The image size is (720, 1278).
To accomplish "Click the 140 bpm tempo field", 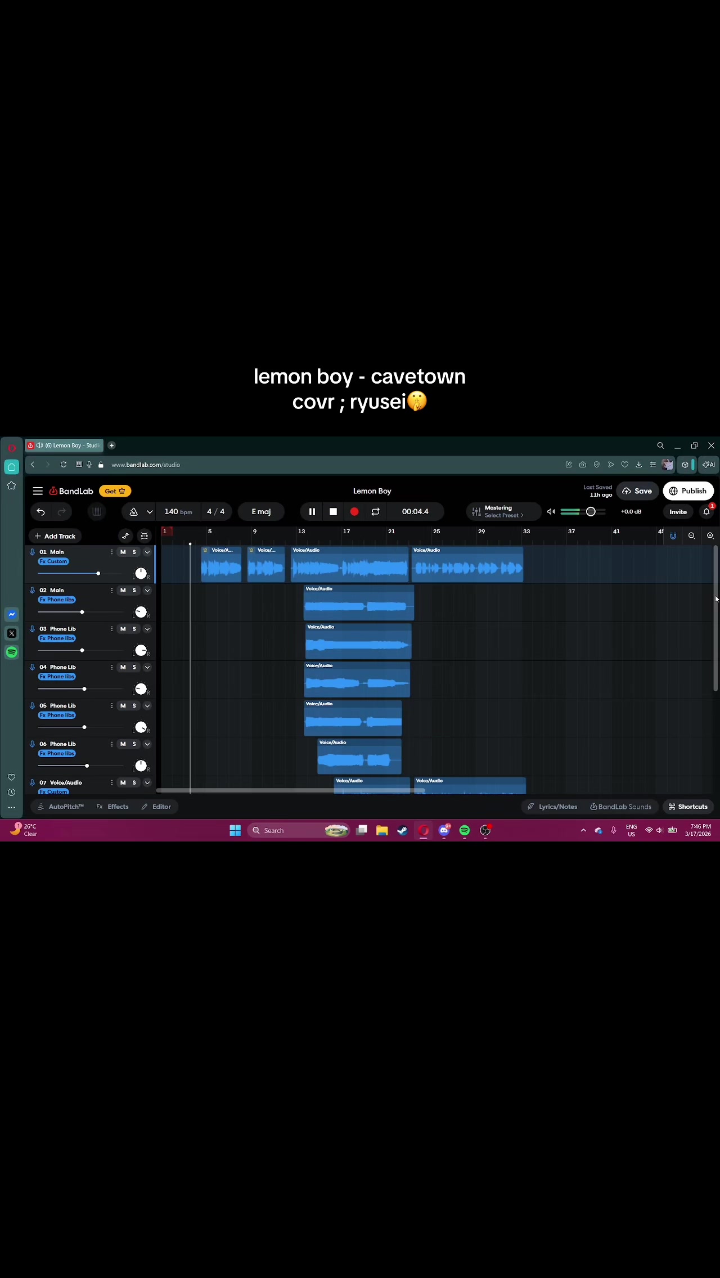I will pos(178,511).
